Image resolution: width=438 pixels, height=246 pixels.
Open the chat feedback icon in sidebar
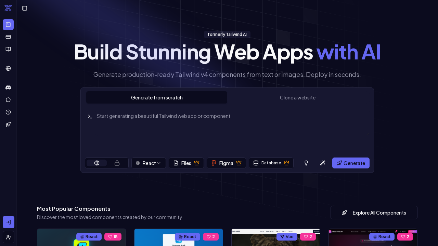[x=8, y=100]
